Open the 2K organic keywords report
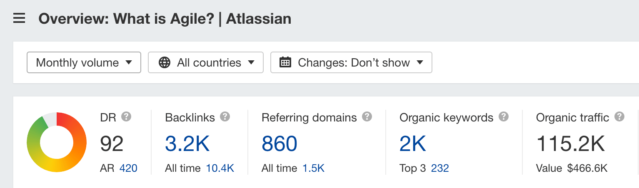Viewport: 639px width, 188px height. (x=413, y=144)
